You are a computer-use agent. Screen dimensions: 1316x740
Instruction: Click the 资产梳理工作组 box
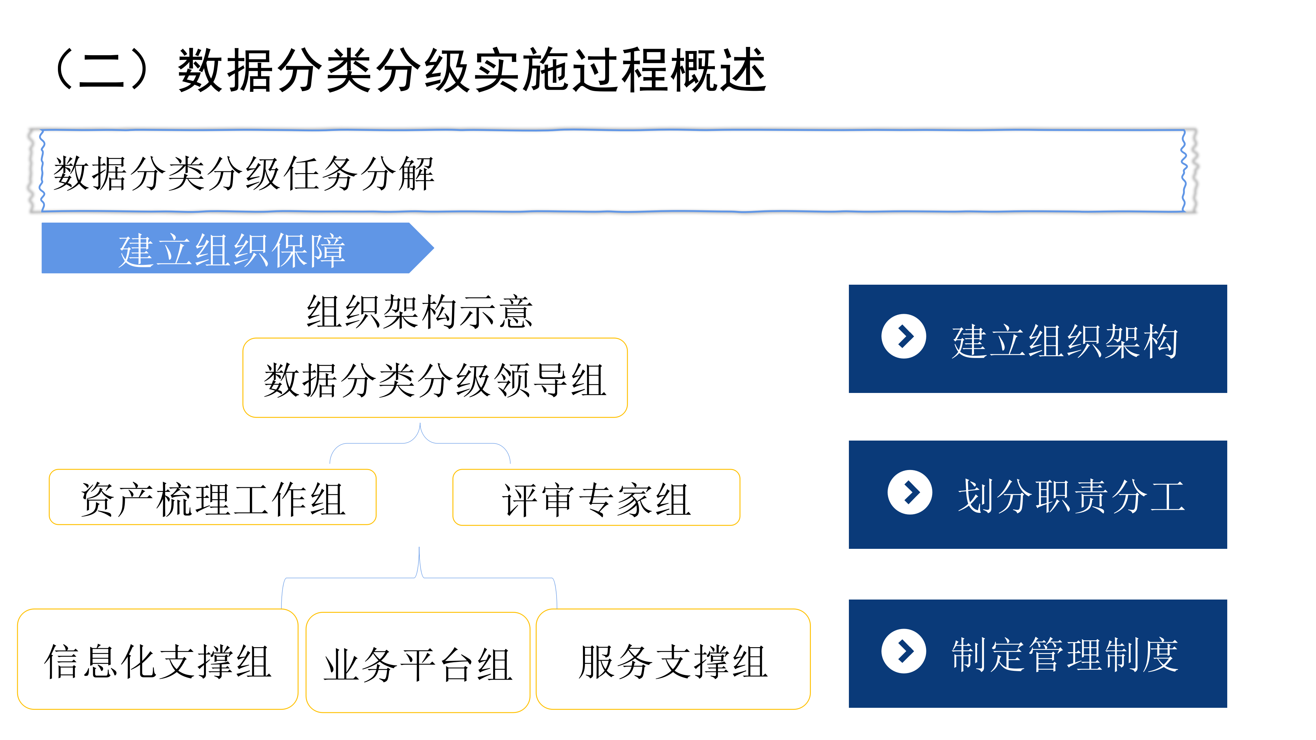click(x=212, y=497)
